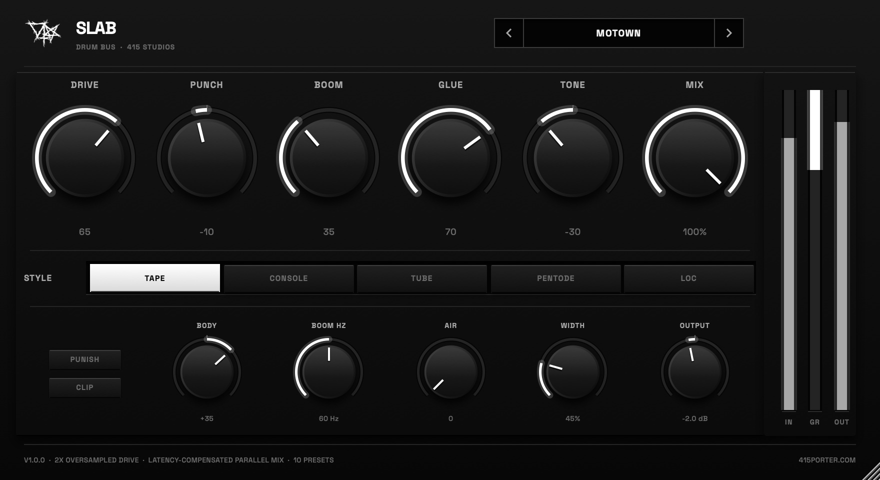The width and height of the screenshot is (880, 480).
Task: Click the Mix value 100%
Action: click(x=694, y=232)
